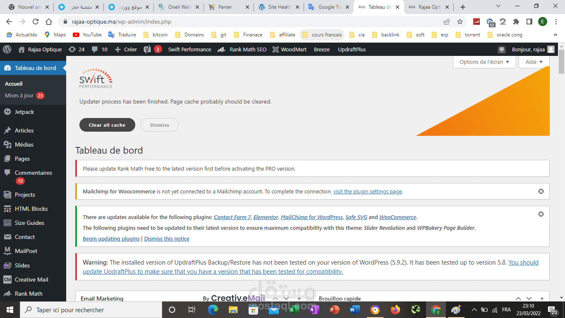The width and height of the screenshot is (565, 318).
Task: Open the 24 pending updates icon in the admin bar
Action: (77, 49)
